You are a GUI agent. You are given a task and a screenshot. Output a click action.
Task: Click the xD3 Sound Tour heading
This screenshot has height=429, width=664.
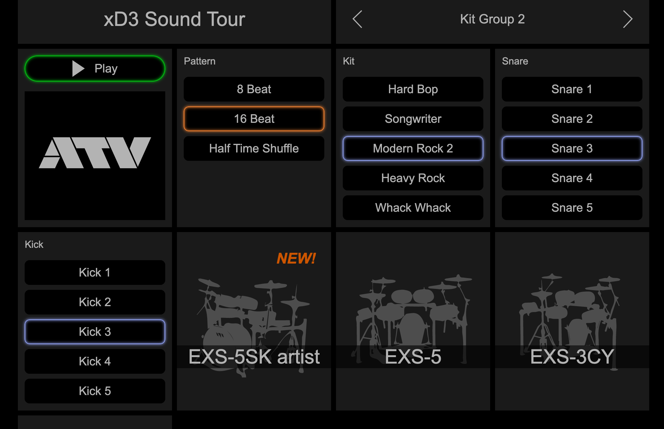(174, 19)
